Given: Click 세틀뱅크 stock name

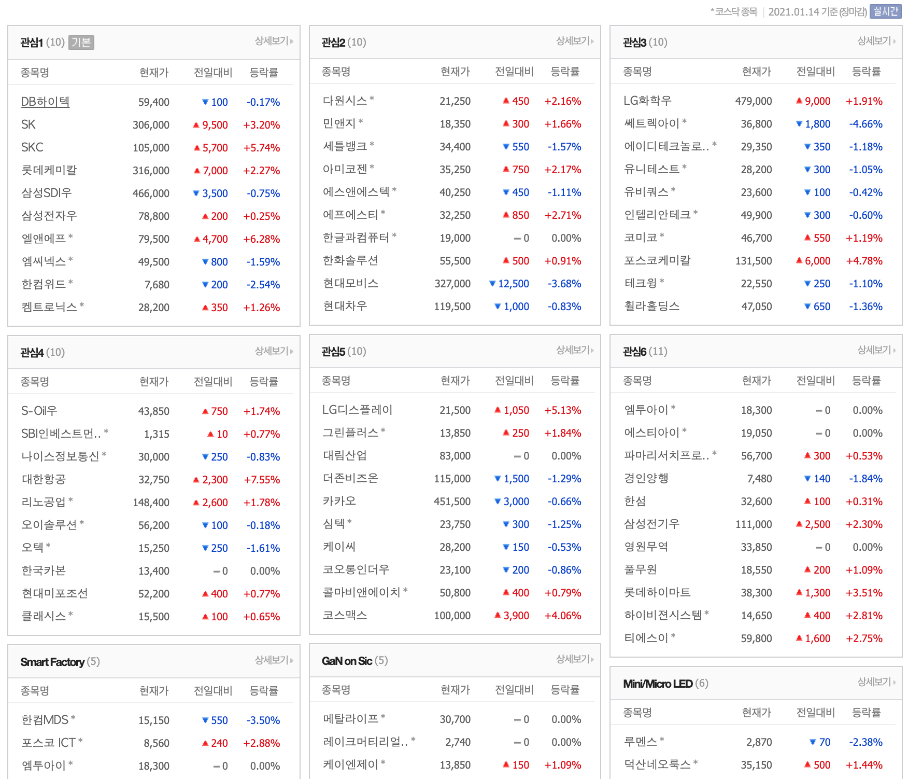Looking at the screenshot, I should pyautogui.click(x=345, y=146).
